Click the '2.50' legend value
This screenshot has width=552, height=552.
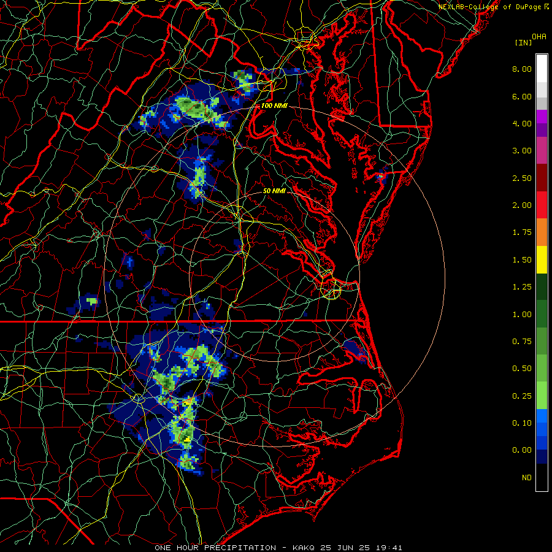click(x=522, y=178)
